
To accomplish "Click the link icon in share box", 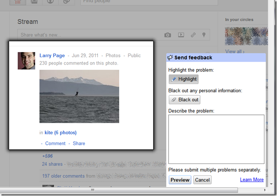I will (x=193, y=35).
